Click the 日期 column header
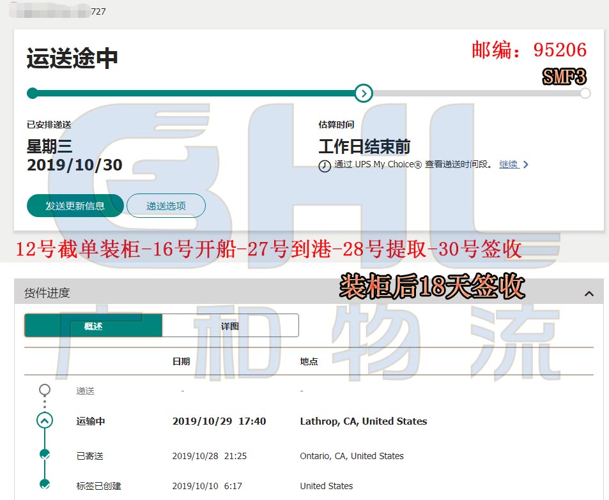Screen dimensions: 609x500 click(181, 361)
